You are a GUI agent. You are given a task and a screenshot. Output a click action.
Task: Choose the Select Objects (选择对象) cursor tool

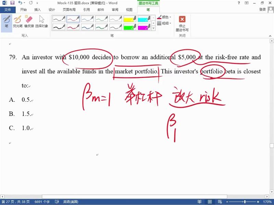point(41,22)
